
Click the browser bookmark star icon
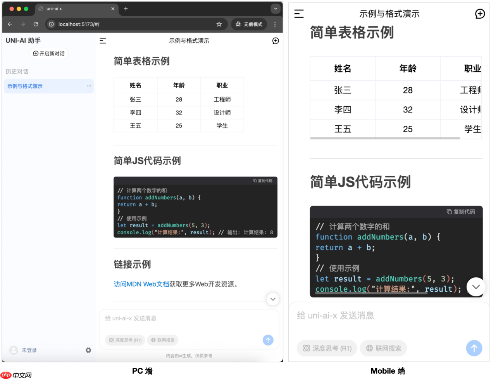(x=219, y=24)
